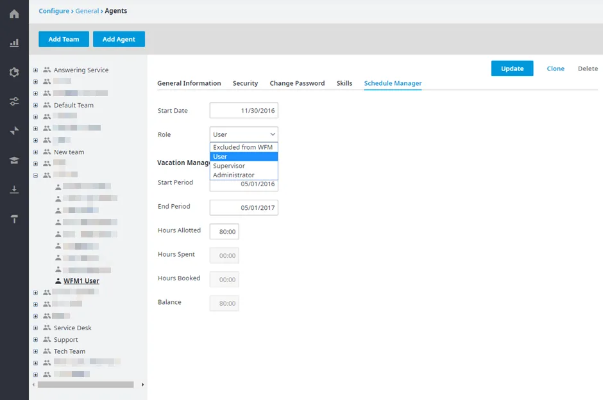603x400 pixels.
Task: Select the Answering Service team
Action: pyautogui.click(x=81, y=70)
